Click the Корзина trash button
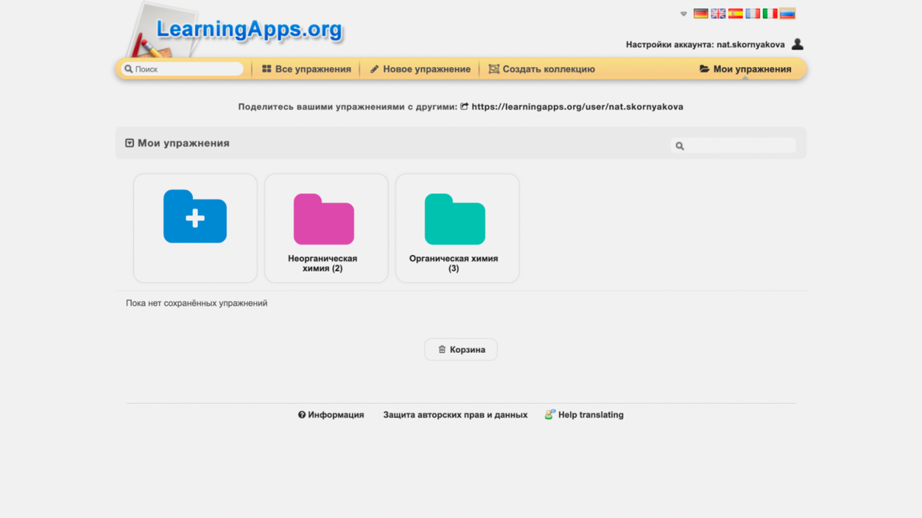The height and width of the screenshot is (518, 922). click(x=461, y=350)
